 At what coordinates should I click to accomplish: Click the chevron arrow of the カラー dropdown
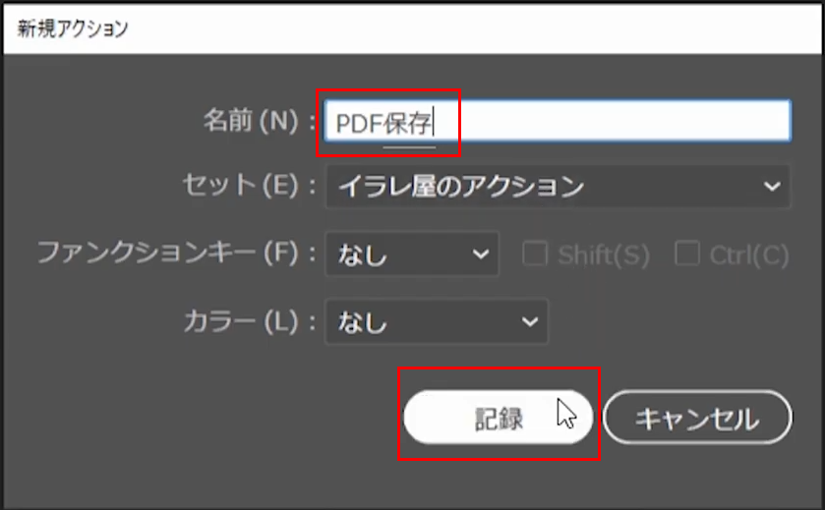tap(529, 321)
